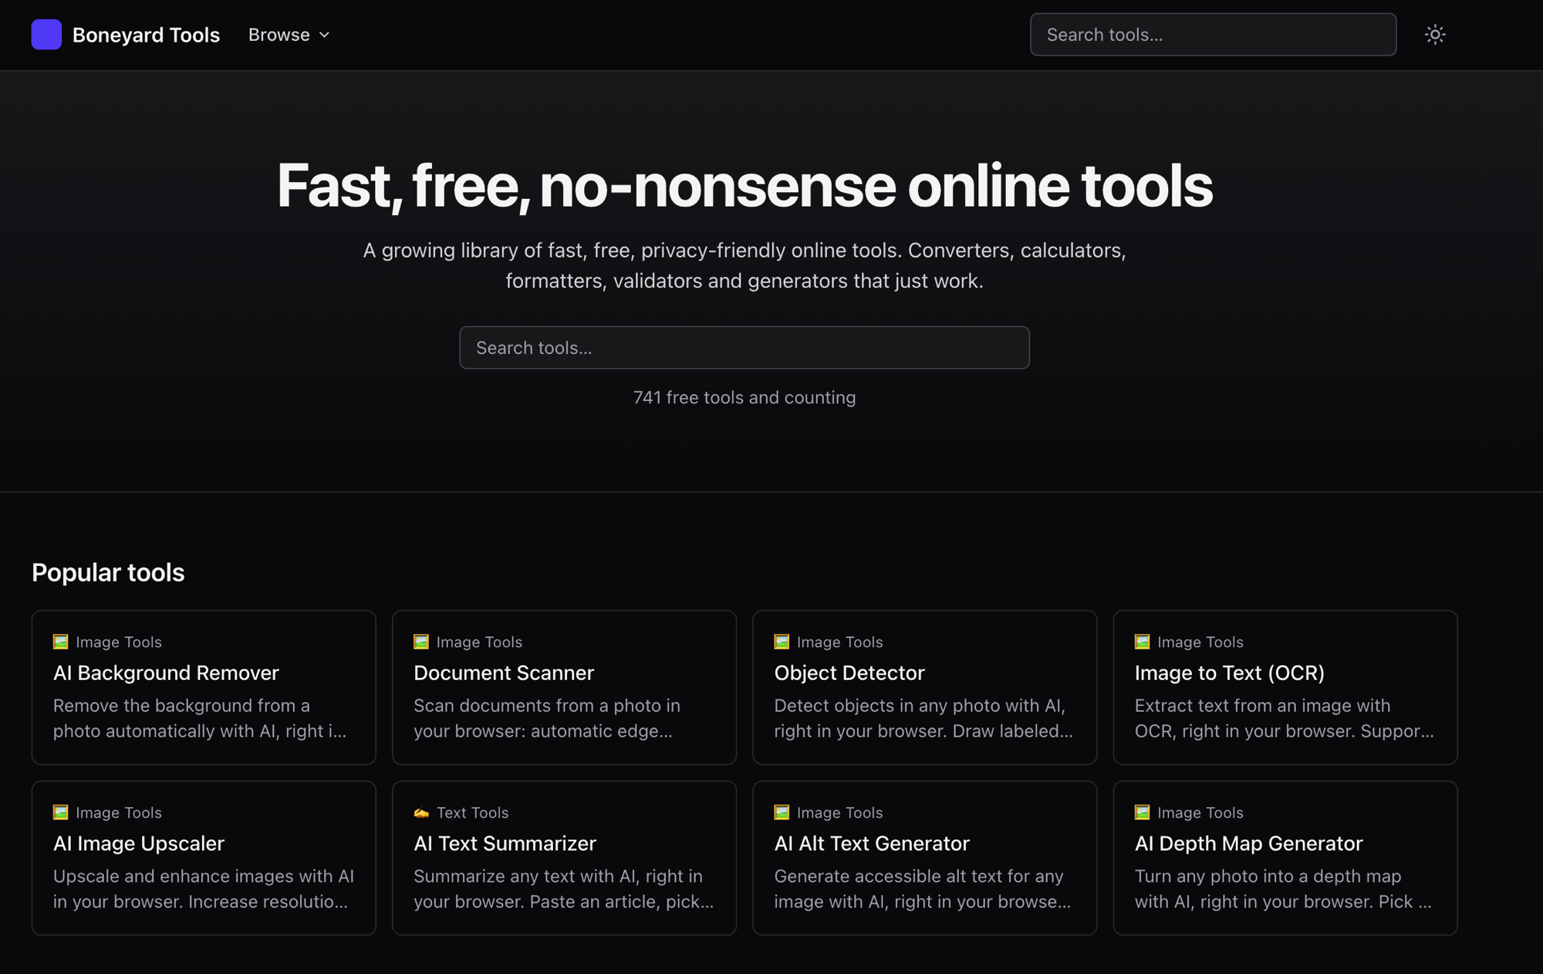This screenshot has width=1543, height=974.
Task: Click the Popular tools heading
Action: click(x=108, y=572)
